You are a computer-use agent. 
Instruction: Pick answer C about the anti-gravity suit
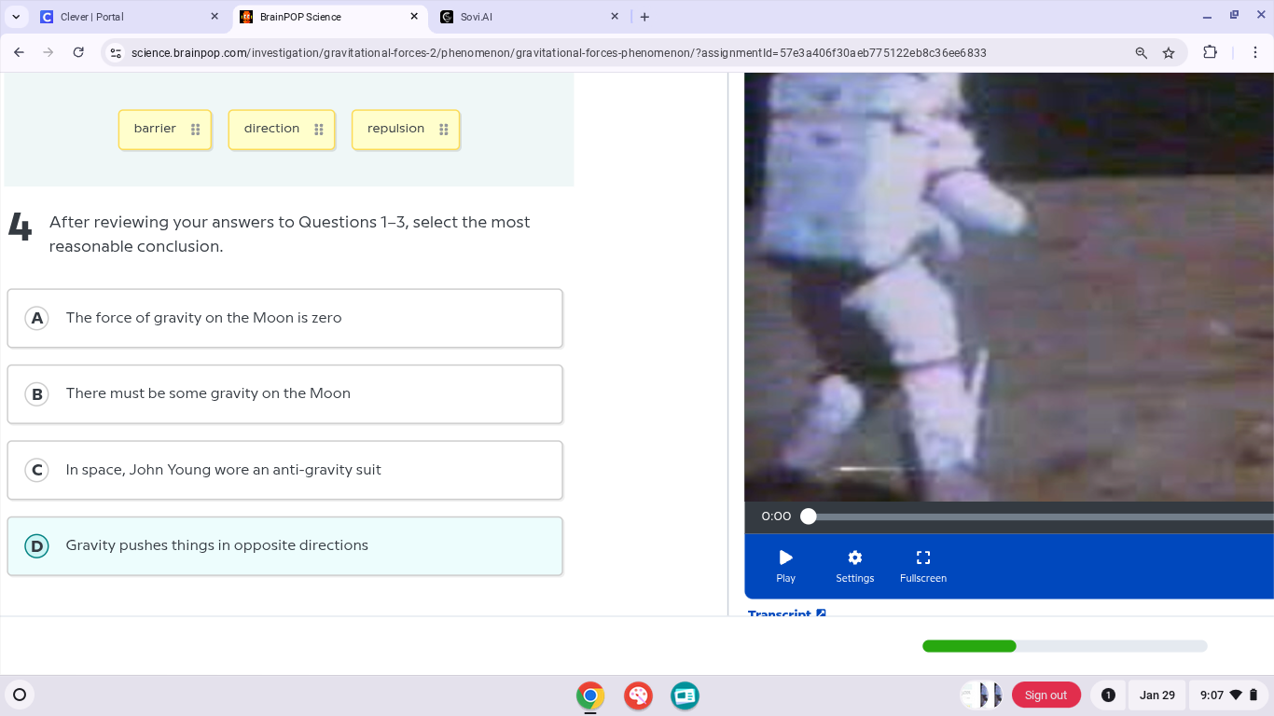click(x=284, y=470)
